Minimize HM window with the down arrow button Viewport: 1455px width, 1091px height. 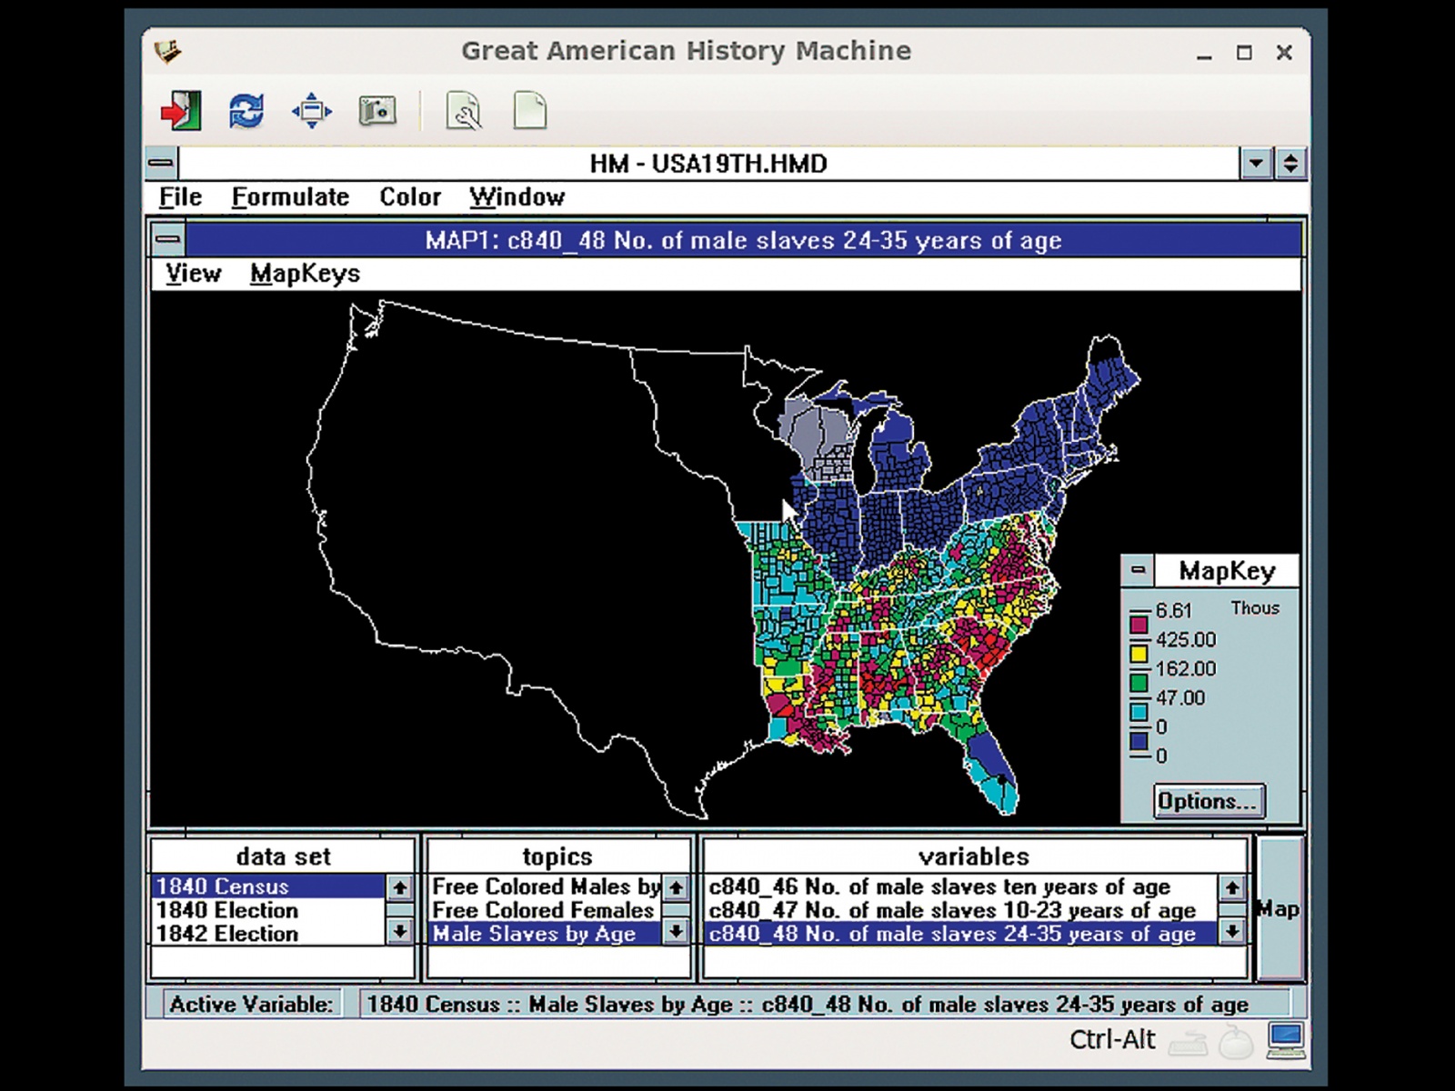click(1256, 164)
